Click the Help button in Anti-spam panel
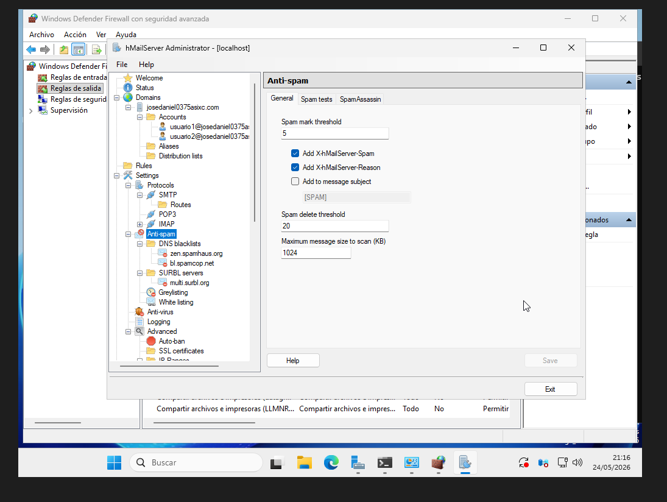Screen dimensions: 667x502 293,360
